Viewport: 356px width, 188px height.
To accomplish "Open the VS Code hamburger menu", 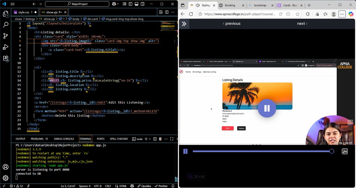I will click(x=12, y=4).
